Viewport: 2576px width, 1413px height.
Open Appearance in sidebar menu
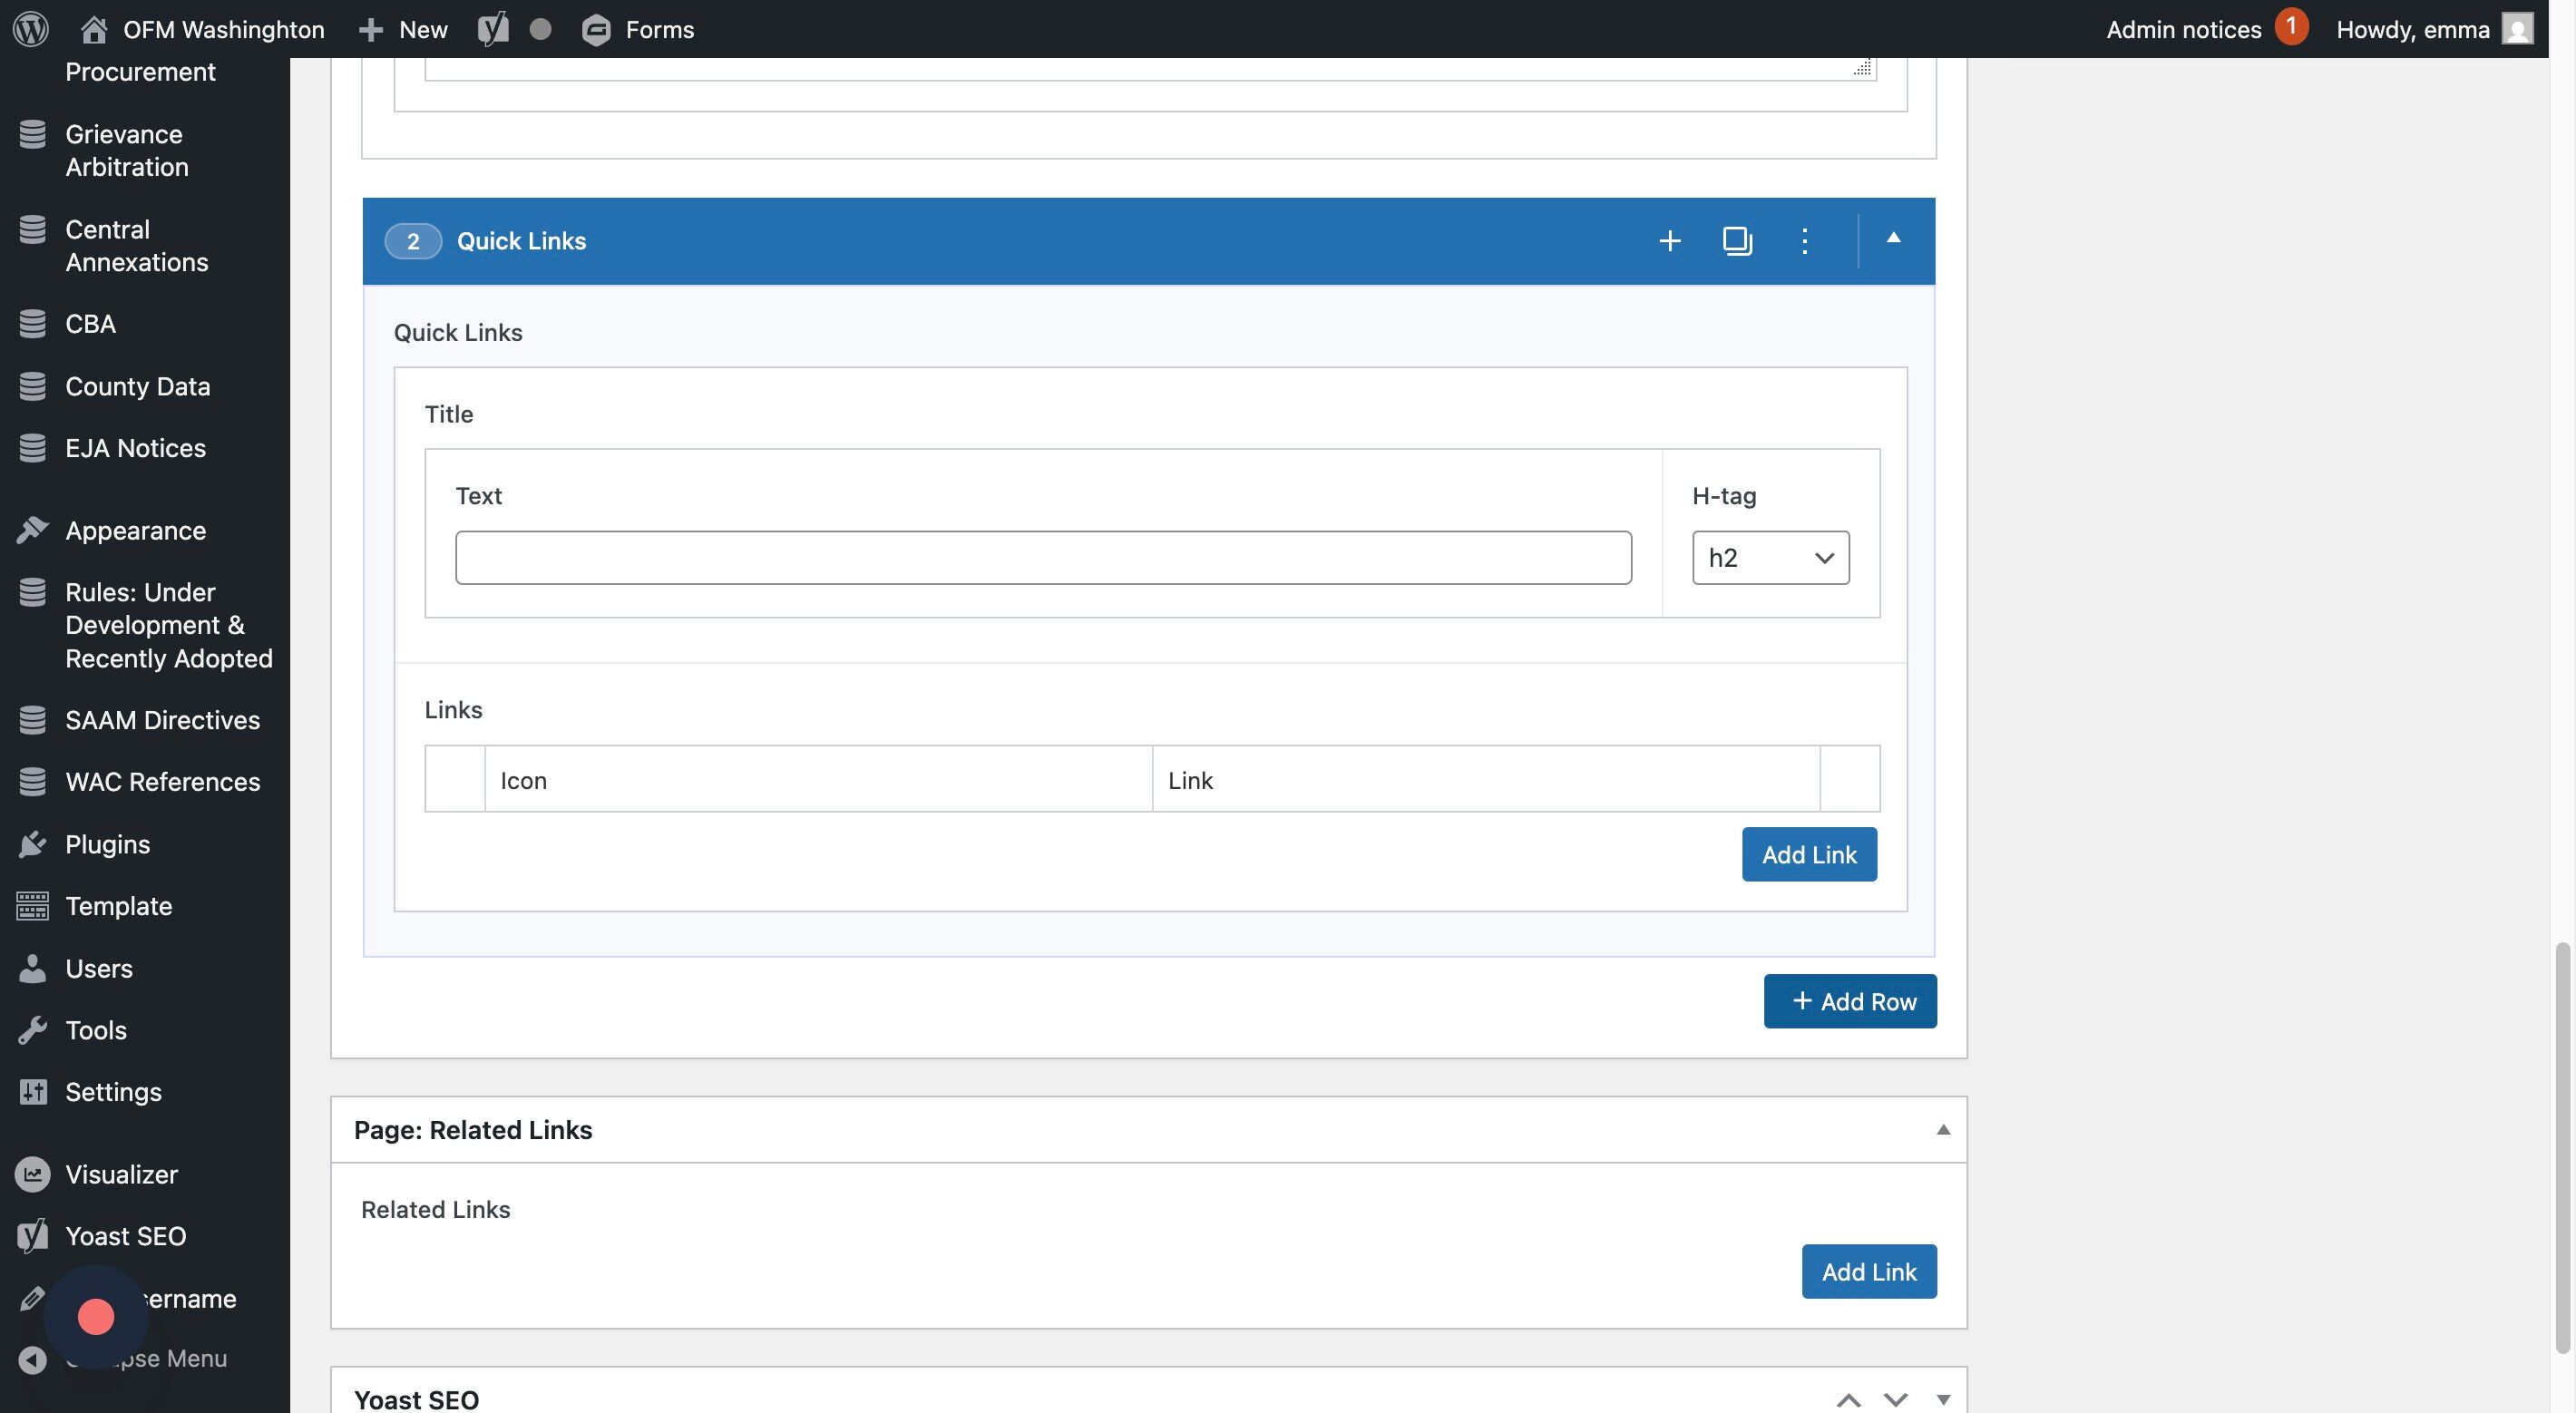click(135, 530)
